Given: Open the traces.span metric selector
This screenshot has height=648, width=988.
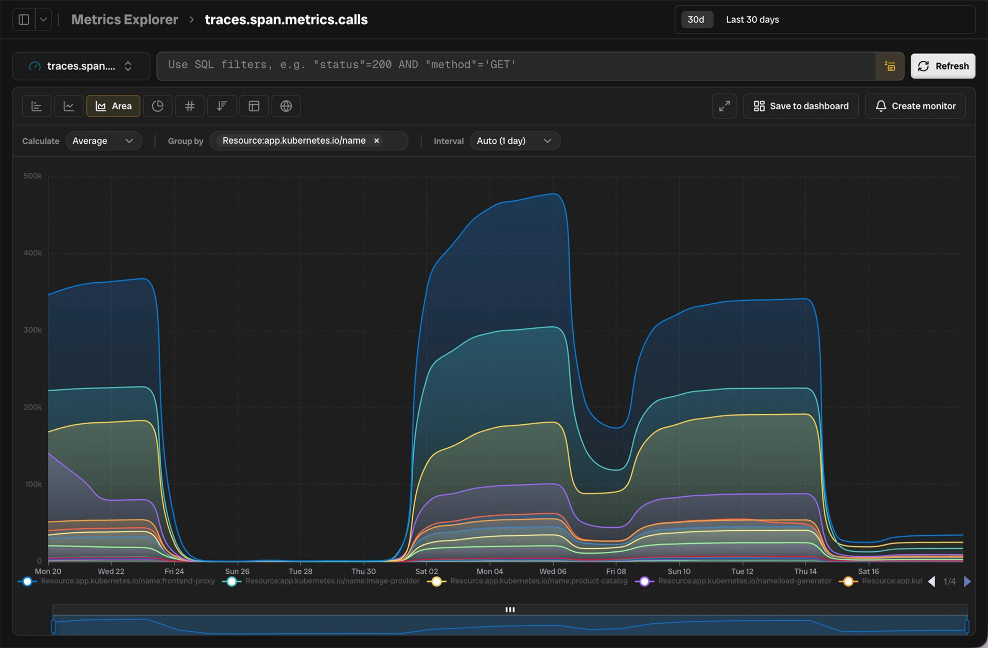Looking at the screenshot, I should (x=81, y=66).
